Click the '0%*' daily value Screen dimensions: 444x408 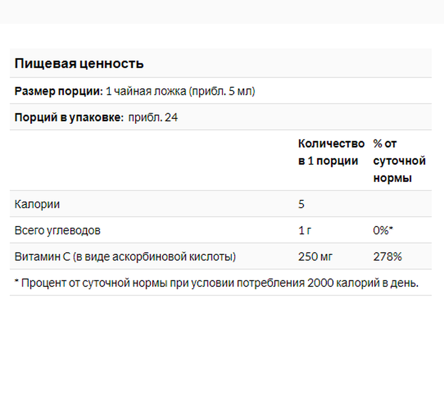click(383, 230)
